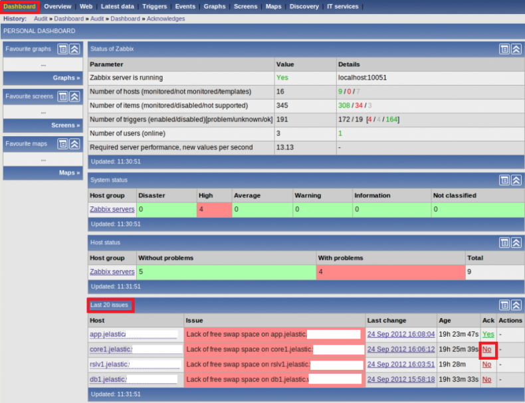
Task: Open the Latest data menu tab
Action: tap(118, 7)
